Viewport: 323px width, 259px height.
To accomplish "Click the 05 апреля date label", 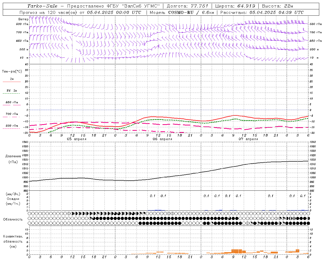I will click(77, 139).
